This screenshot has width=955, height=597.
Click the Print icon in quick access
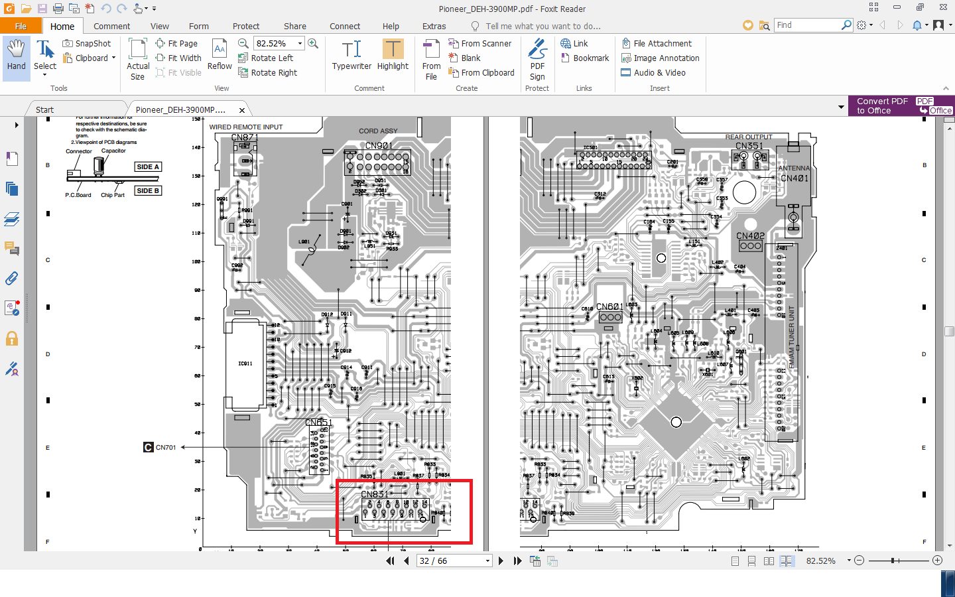58,9
